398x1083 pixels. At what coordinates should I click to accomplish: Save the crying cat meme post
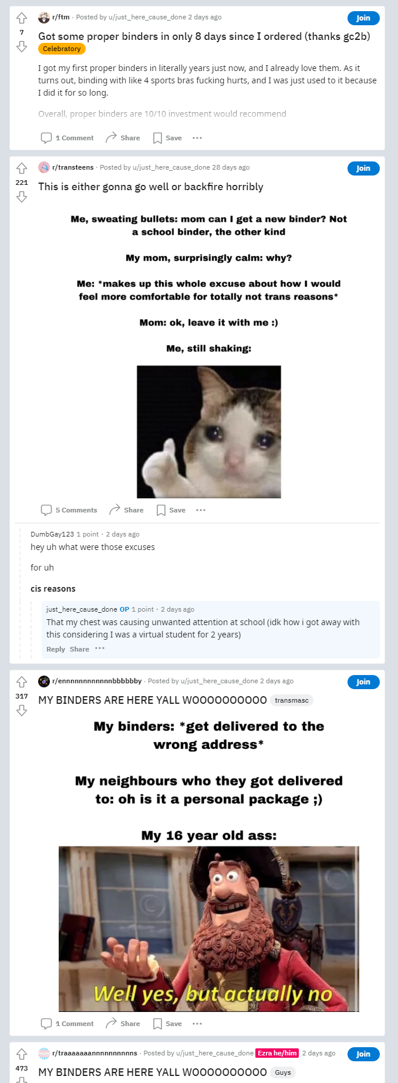[x=171, y=510]
